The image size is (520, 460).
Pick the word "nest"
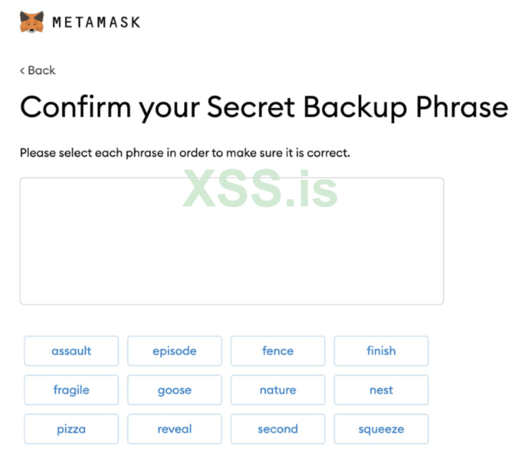coord(381,390)
